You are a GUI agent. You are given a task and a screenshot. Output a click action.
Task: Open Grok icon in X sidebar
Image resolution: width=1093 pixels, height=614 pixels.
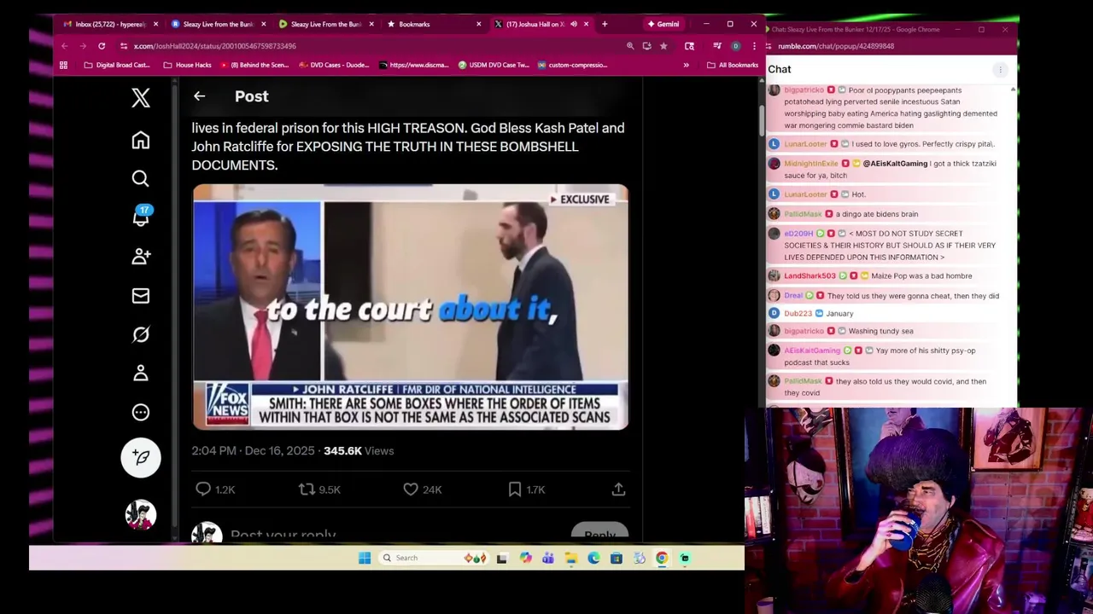tap(141, 334)
